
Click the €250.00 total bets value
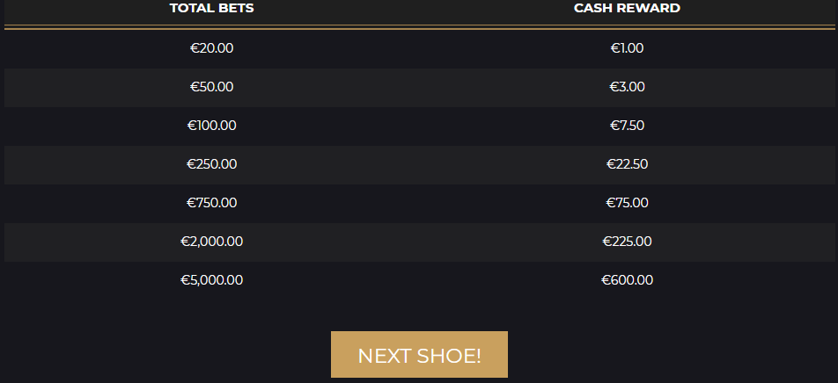point(211,164)
